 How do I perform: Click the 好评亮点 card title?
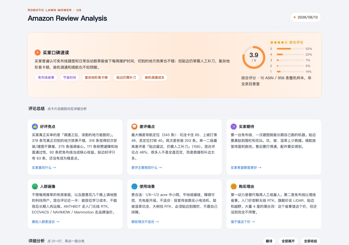[x=48, y=127]
